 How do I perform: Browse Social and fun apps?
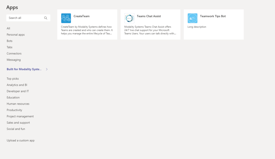click(x=16, y=129)
